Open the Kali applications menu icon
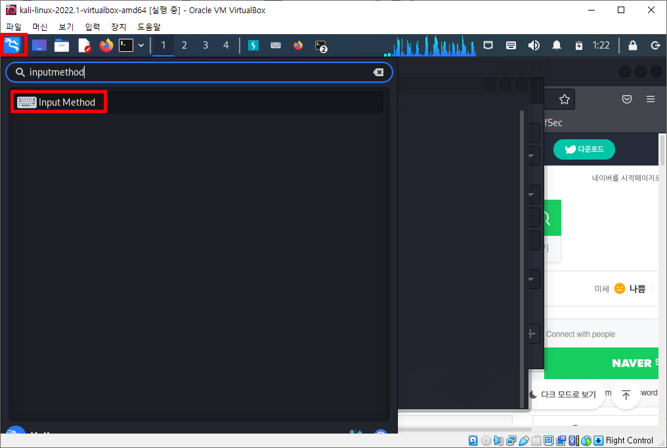 12,45
